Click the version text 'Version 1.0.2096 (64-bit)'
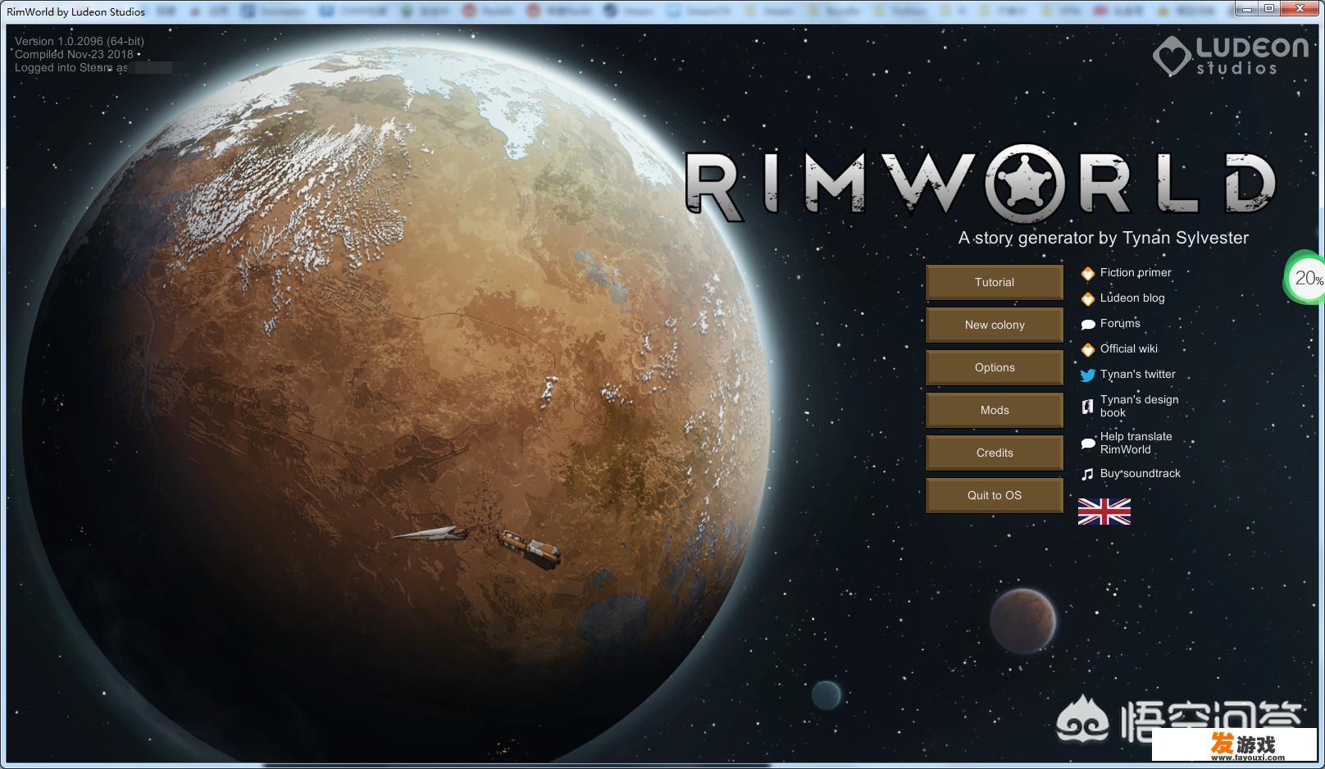This screenshot has width=1325, height=769. (80, 41)
